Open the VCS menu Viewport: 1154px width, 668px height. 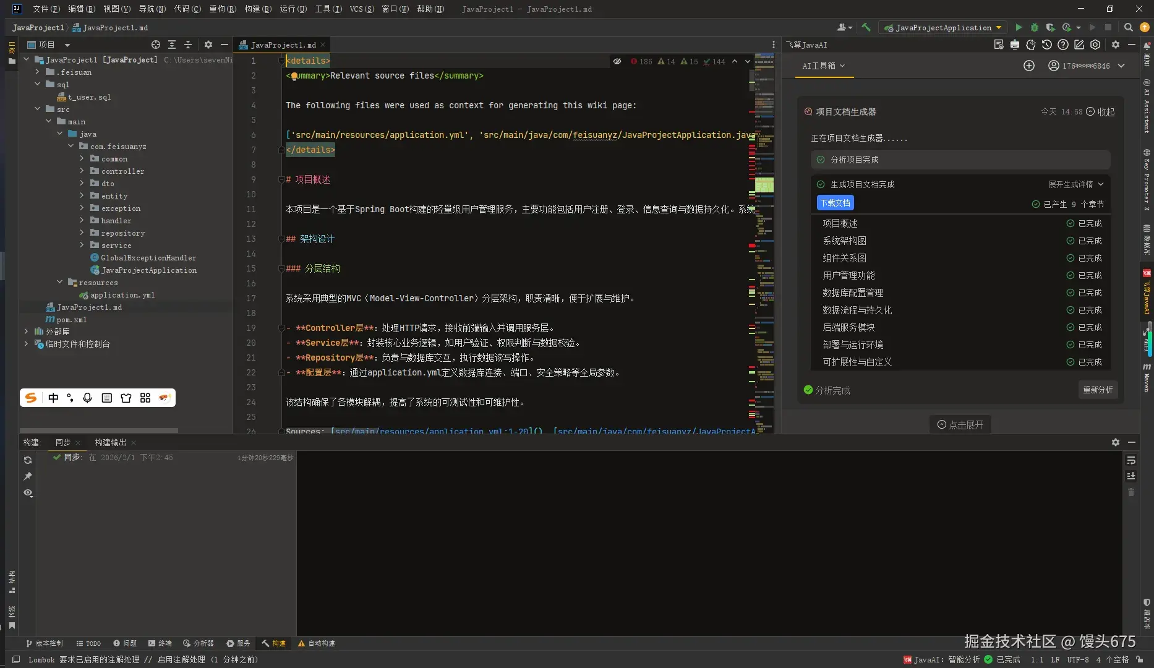(362, 9)
